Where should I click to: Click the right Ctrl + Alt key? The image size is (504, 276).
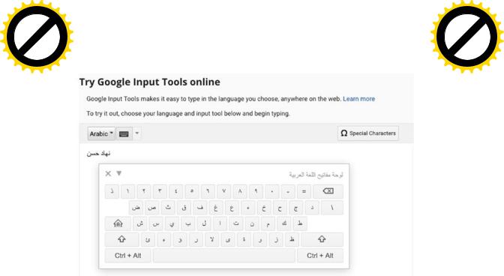click(319, 256)
